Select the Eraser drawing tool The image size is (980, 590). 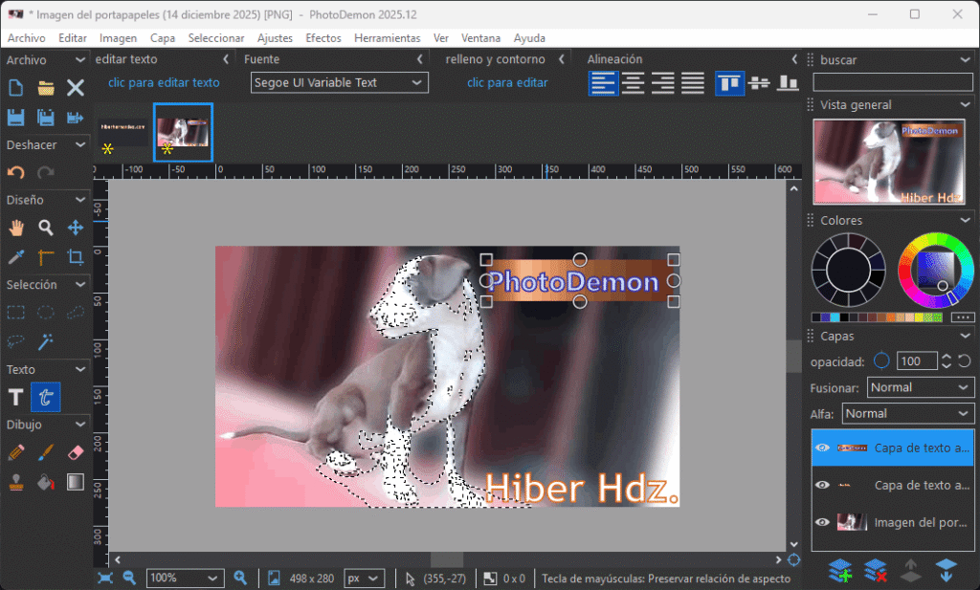pyautogui.click(x=76, y=452)
